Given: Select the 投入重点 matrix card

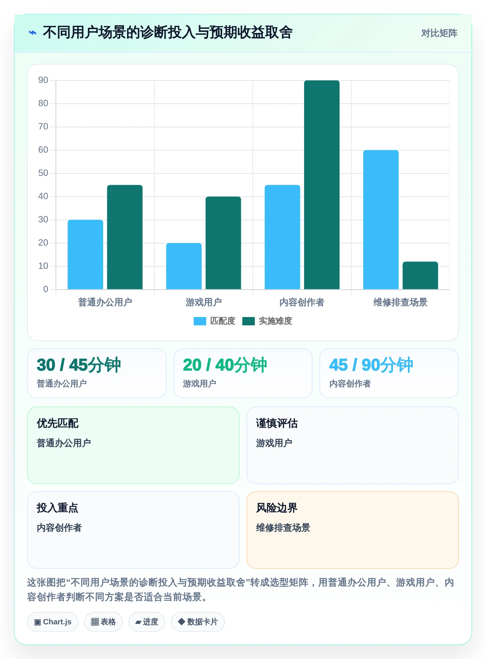Looking at the screenshot, I should pyautogui.click(x=133, y=530).
